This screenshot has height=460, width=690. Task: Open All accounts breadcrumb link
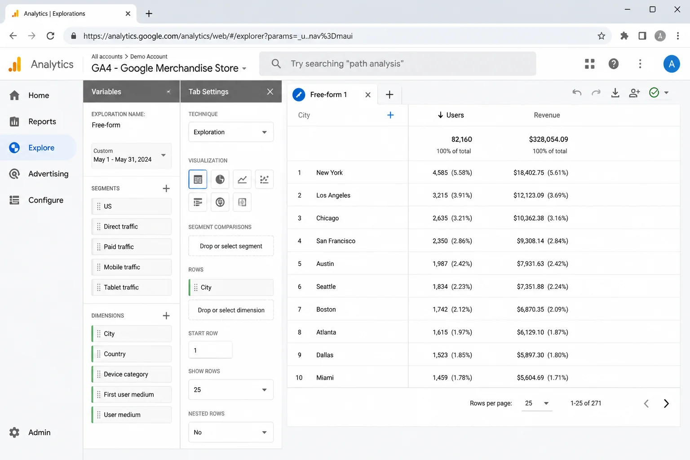point(107,57)
